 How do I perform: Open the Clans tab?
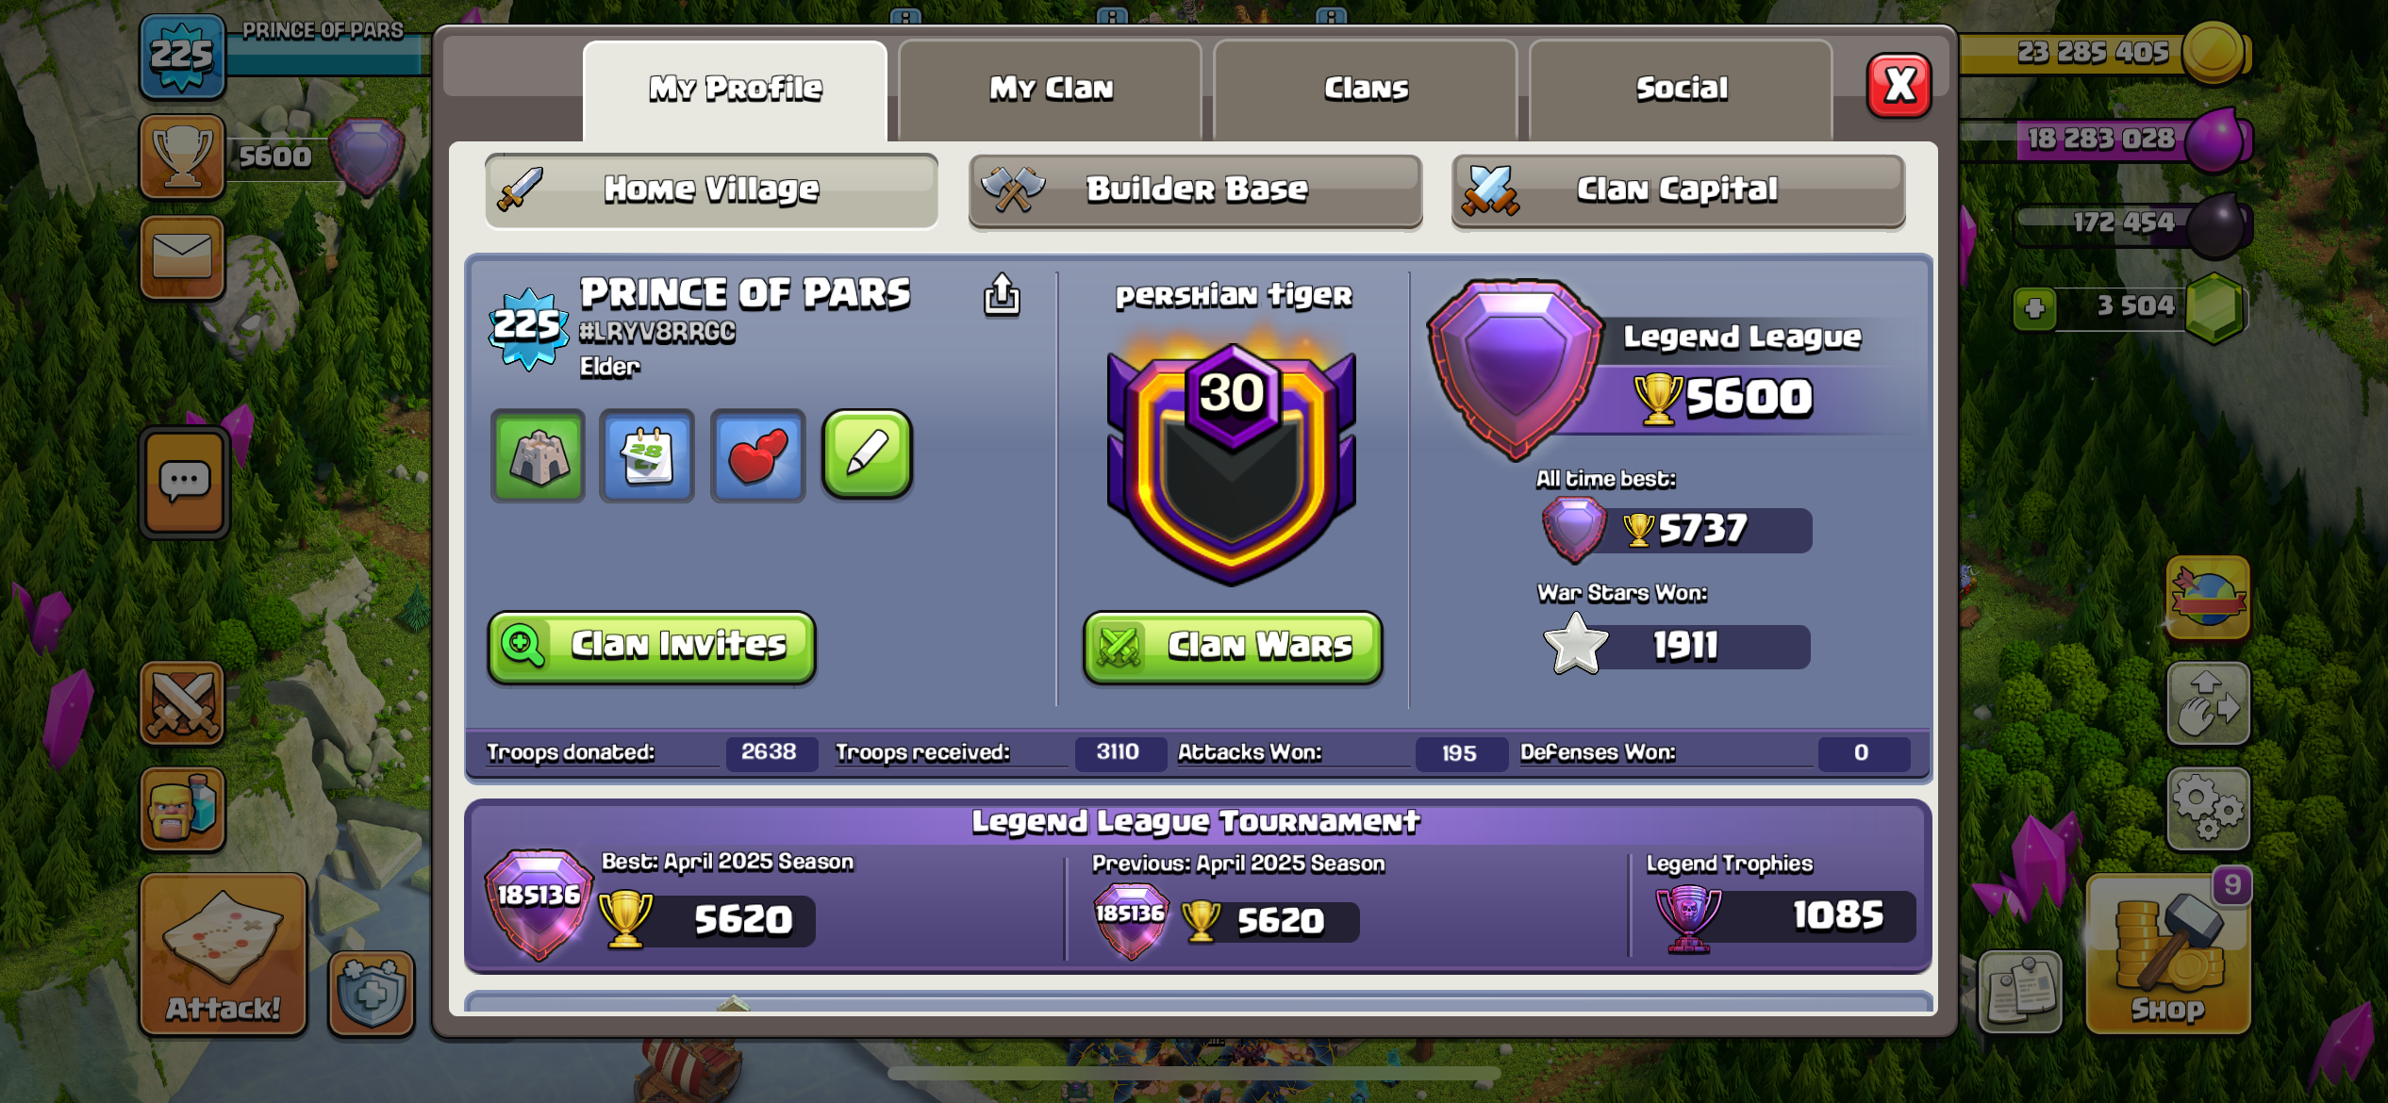pyautogui.click(x=1366, y=90)
